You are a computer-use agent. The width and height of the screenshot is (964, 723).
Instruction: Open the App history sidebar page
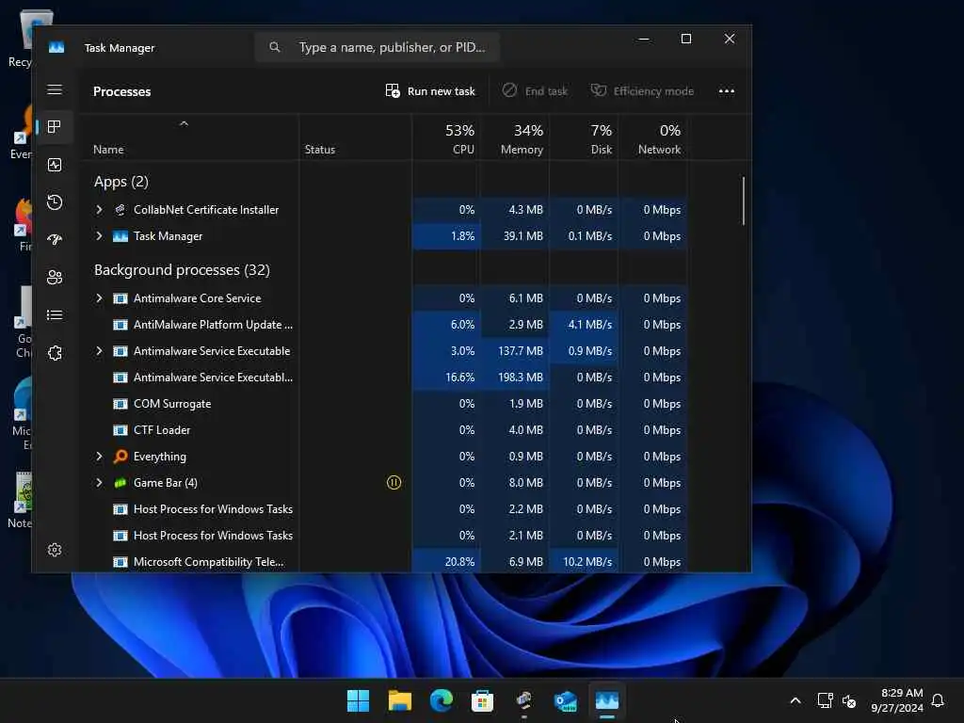55,202
